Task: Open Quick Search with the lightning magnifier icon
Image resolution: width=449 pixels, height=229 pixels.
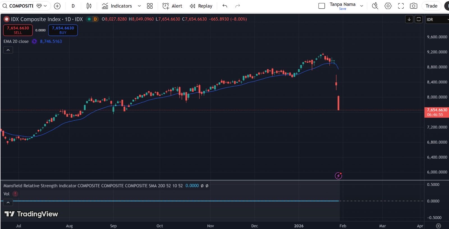Action: click(x=375, y=6)
